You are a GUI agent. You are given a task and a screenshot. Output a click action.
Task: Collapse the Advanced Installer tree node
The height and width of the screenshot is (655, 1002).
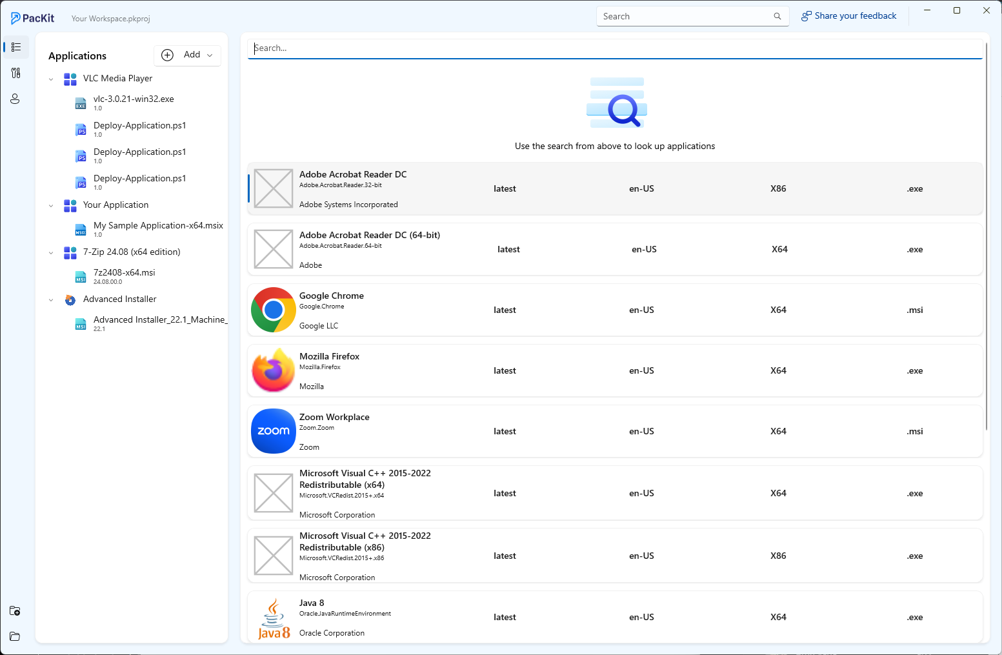[51, 300]
